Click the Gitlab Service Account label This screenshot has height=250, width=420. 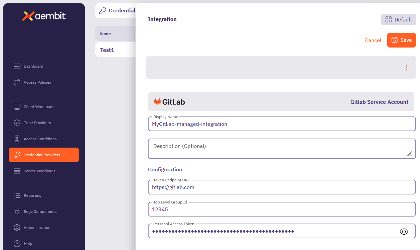[379, 102]
